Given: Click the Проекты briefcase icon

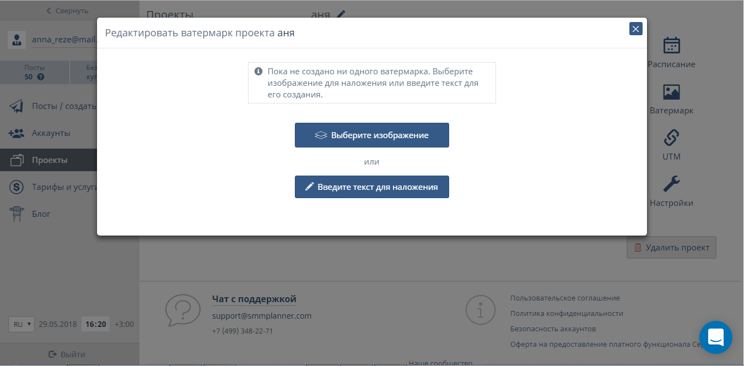Looking at the screenshot, I should [17, 160].
